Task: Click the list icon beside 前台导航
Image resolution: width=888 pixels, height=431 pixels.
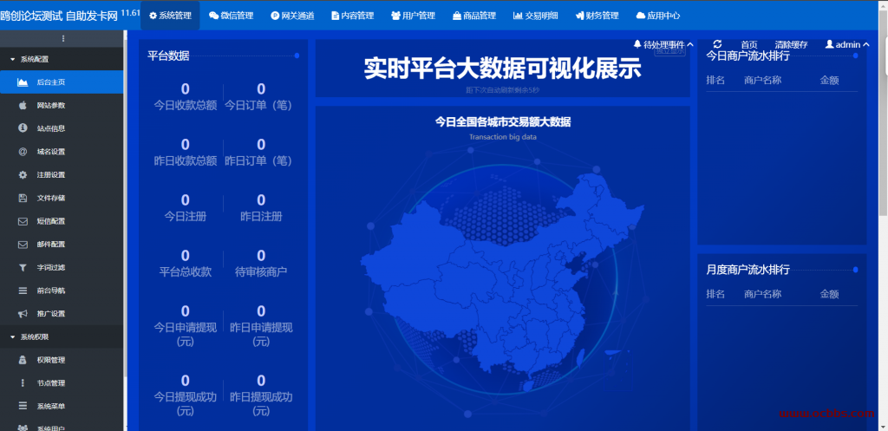Action: 23,291
